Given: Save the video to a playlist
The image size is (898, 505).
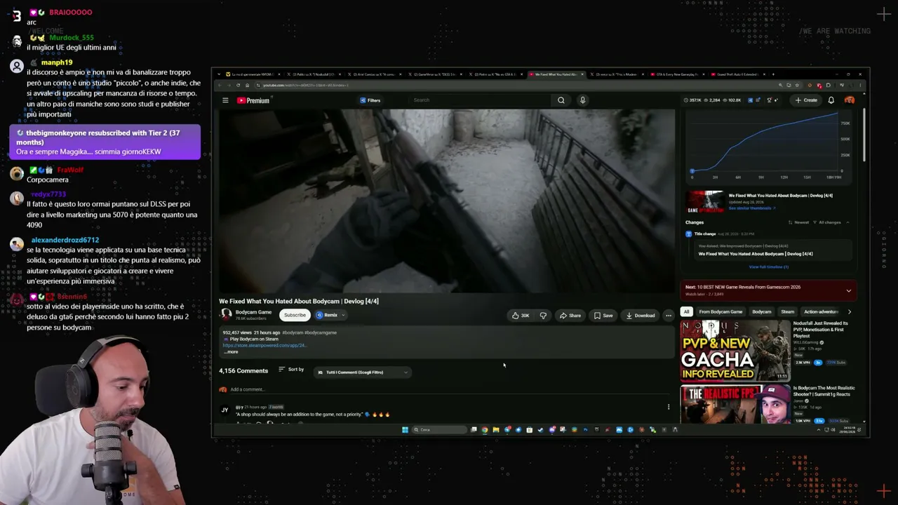Looking at the screenshot, I should point(603,316).
